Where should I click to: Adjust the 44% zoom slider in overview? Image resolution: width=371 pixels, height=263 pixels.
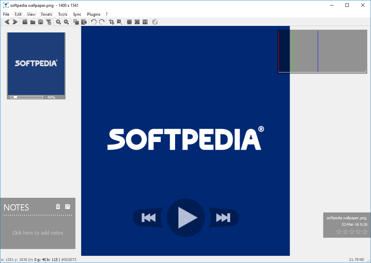(x=27, y=97)
